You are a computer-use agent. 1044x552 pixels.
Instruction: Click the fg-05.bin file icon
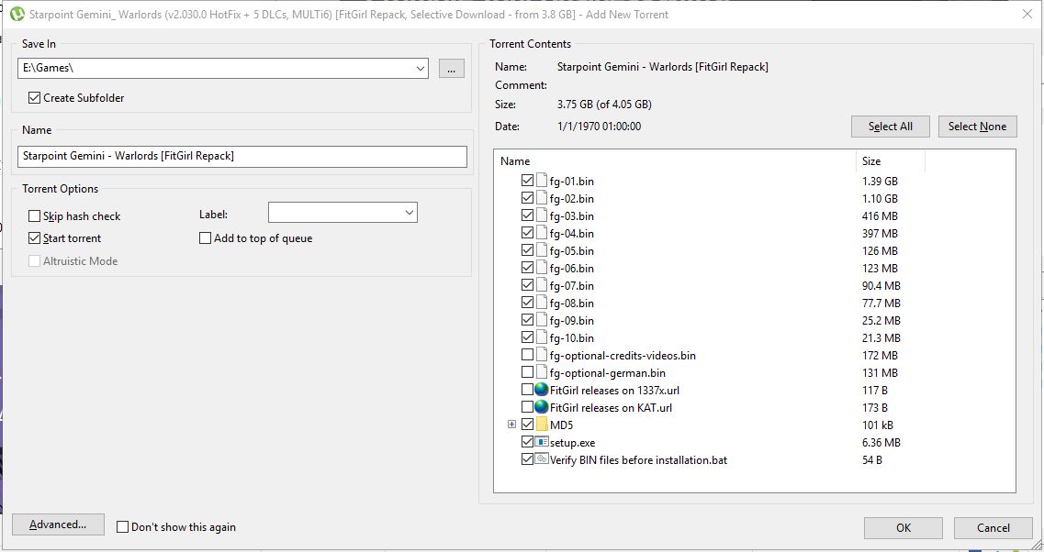(x=542, y=250)
